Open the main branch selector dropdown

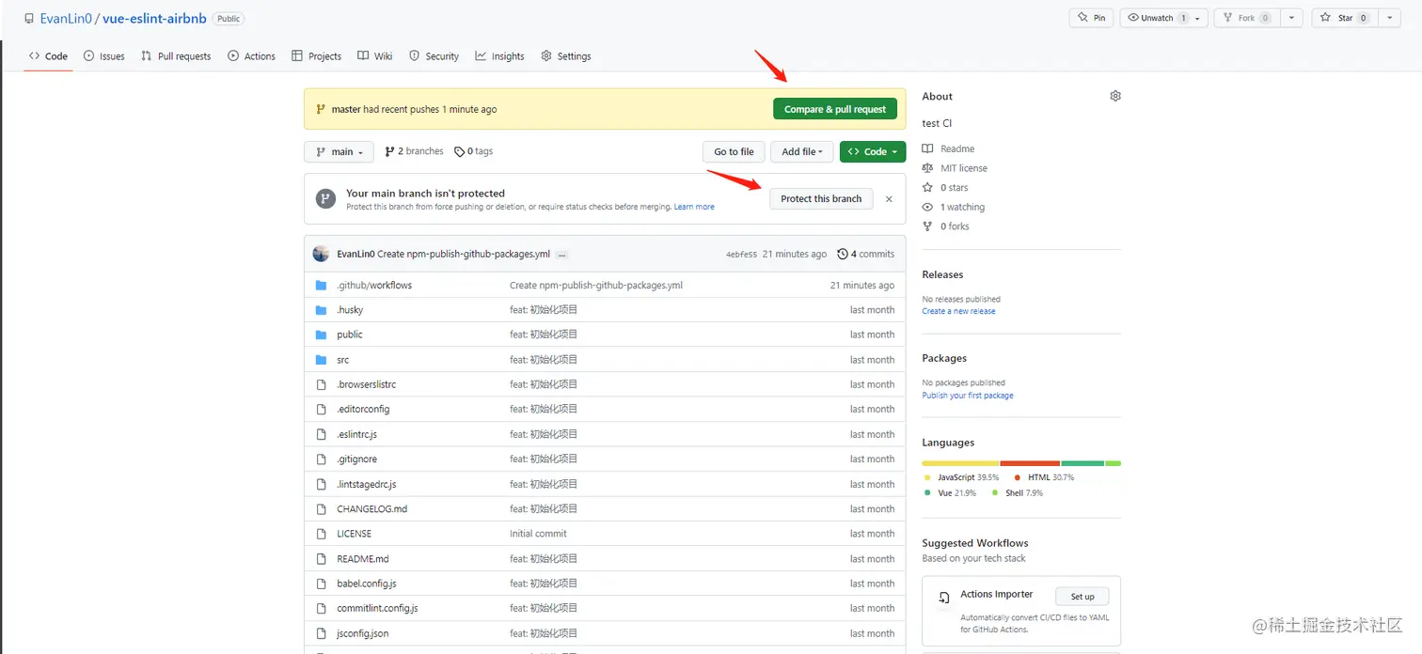(x=339, y=151)
